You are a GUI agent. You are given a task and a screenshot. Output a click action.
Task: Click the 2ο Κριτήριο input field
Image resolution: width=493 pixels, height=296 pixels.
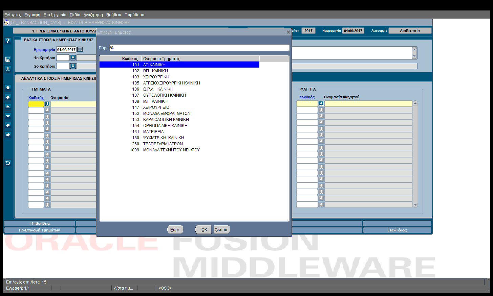coord(63,66)
